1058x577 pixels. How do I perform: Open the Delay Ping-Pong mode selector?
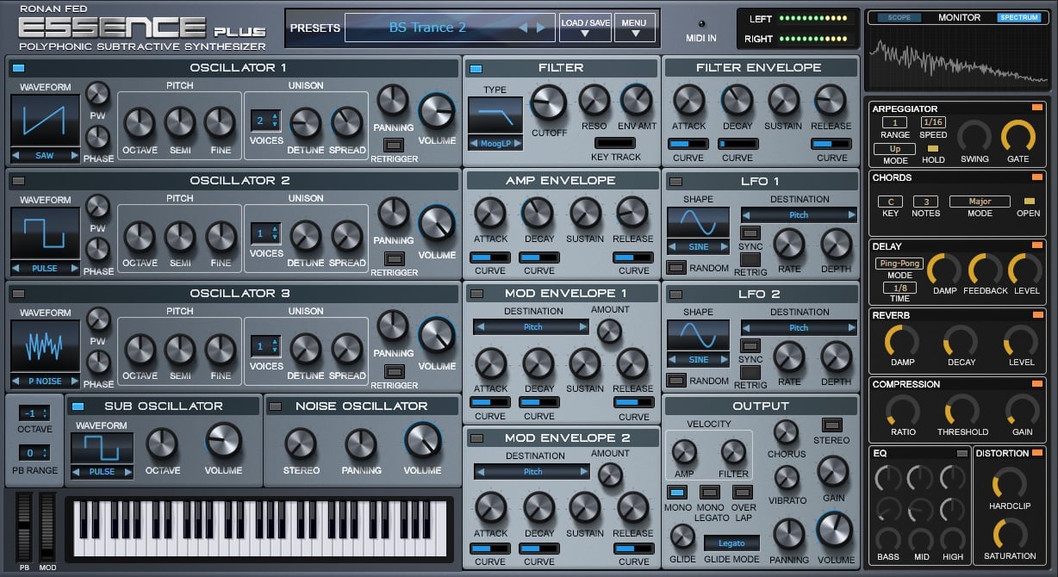pos(899,264)
